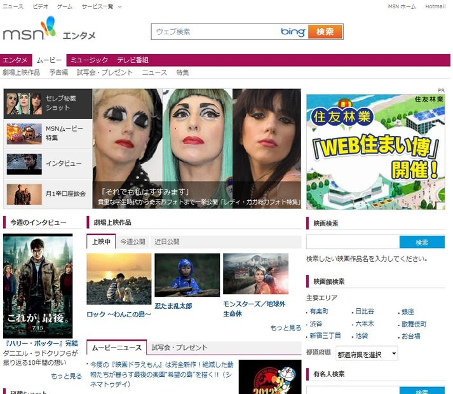Focus the 映画検索 input field
The width and height of the screenshot is (453, 394).
353,242
